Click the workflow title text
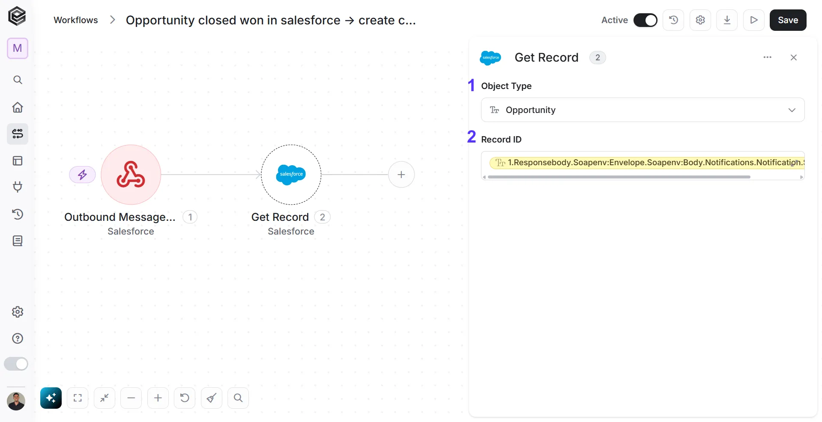The height and width of the screenshot is (422, 822). (271, 20)
